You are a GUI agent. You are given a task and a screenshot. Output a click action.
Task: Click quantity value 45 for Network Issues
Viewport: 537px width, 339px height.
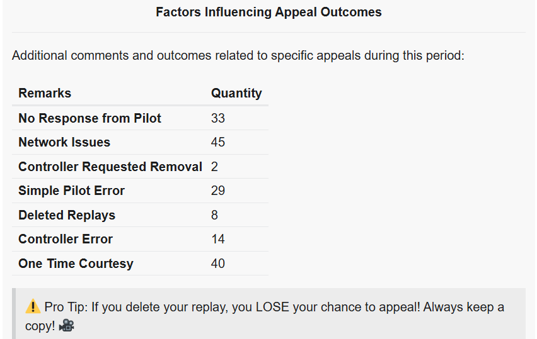[x=218, y=142]
